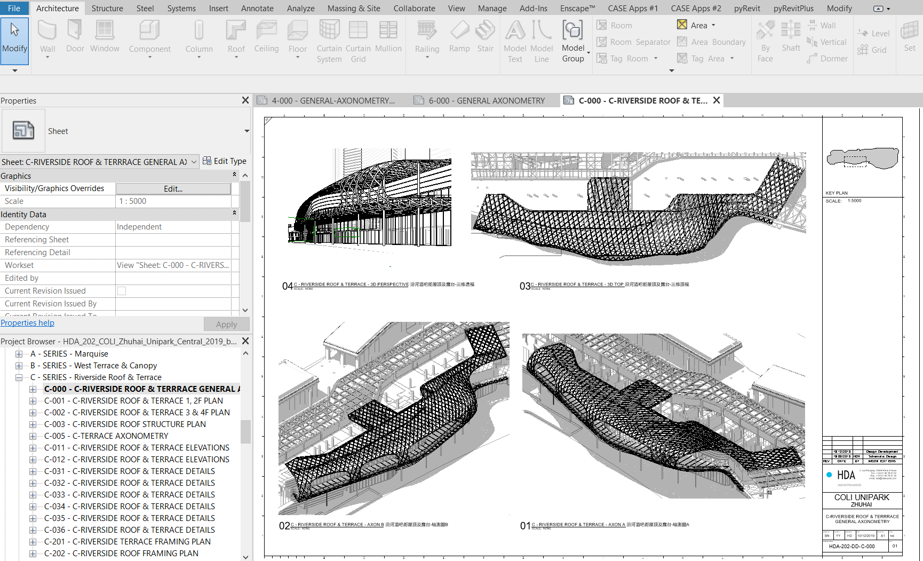Open the Sheet type selector dropdown
Image resolution: width=923 pixels, height=561 pixels.
pos(246,131)
